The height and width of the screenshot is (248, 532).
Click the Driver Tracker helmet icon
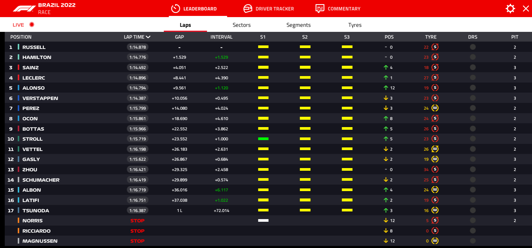click(248, 9)
